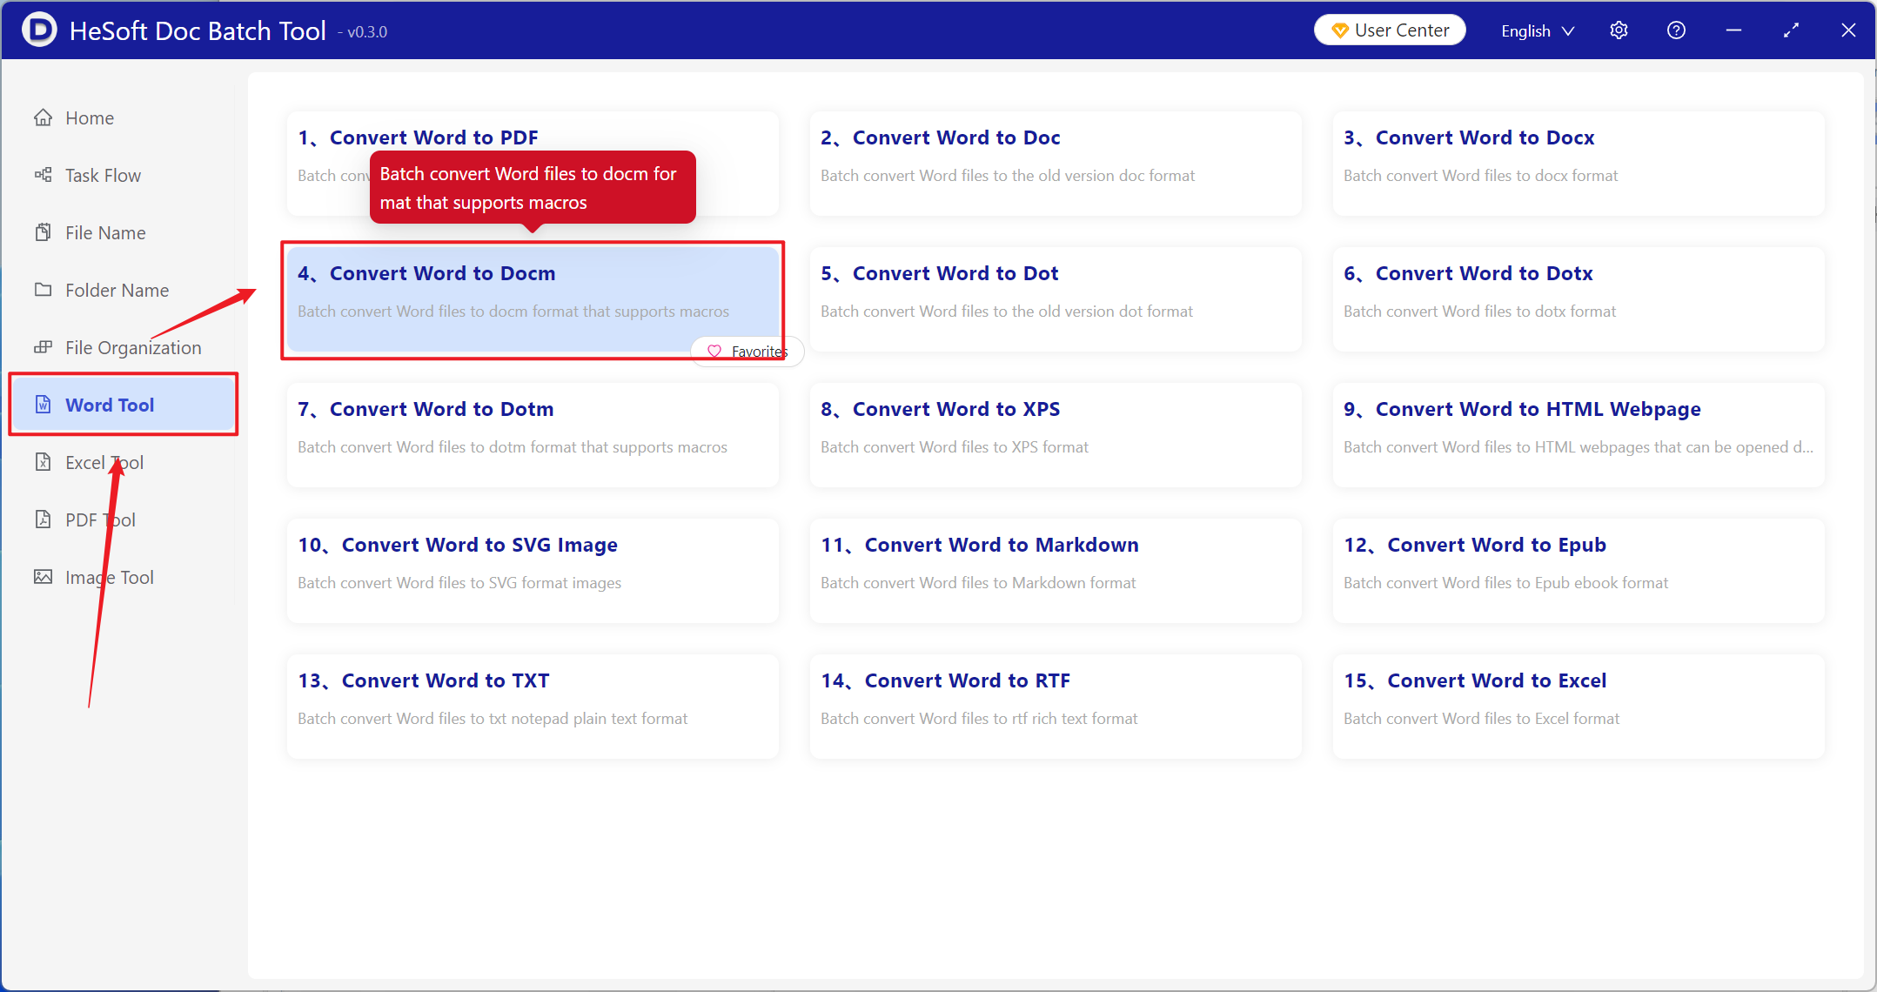
Task: Click 'Batch convert Word files to docx format'
Action: pos(1480,176)
